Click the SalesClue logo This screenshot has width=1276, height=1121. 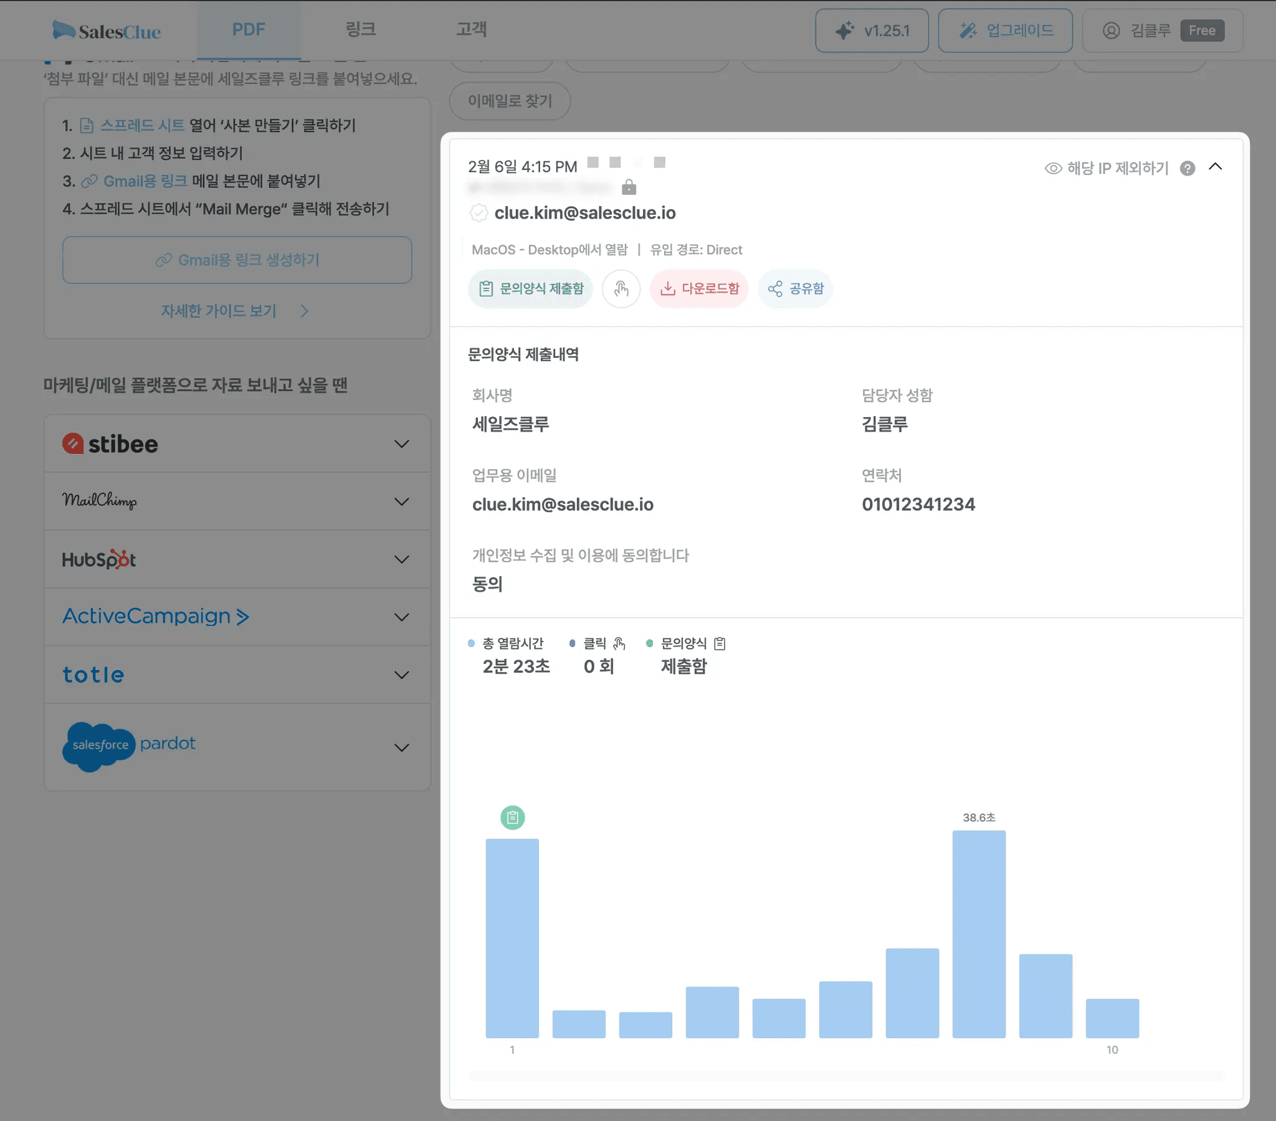click(106, 30)
